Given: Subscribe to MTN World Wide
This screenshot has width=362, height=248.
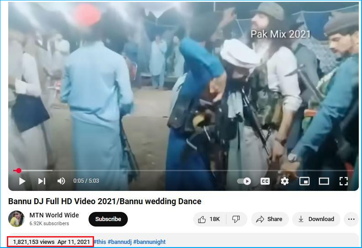Looking at the screenshot, I should 108,219.
